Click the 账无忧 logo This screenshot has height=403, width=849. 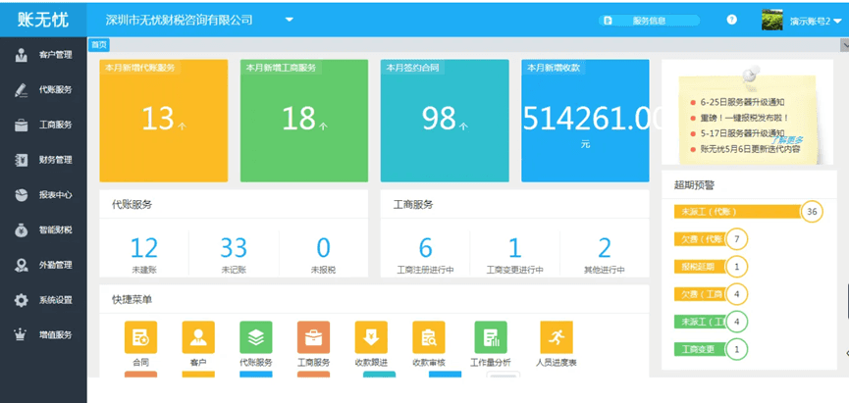(43, 20)
